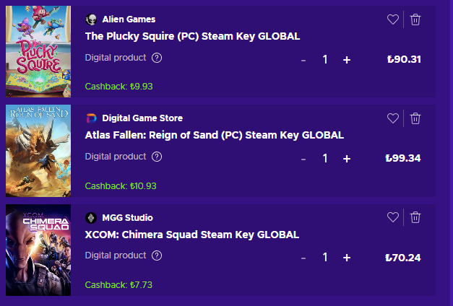Open the Alien Games seller profile
453x306 pixels.
pos(129,19)
